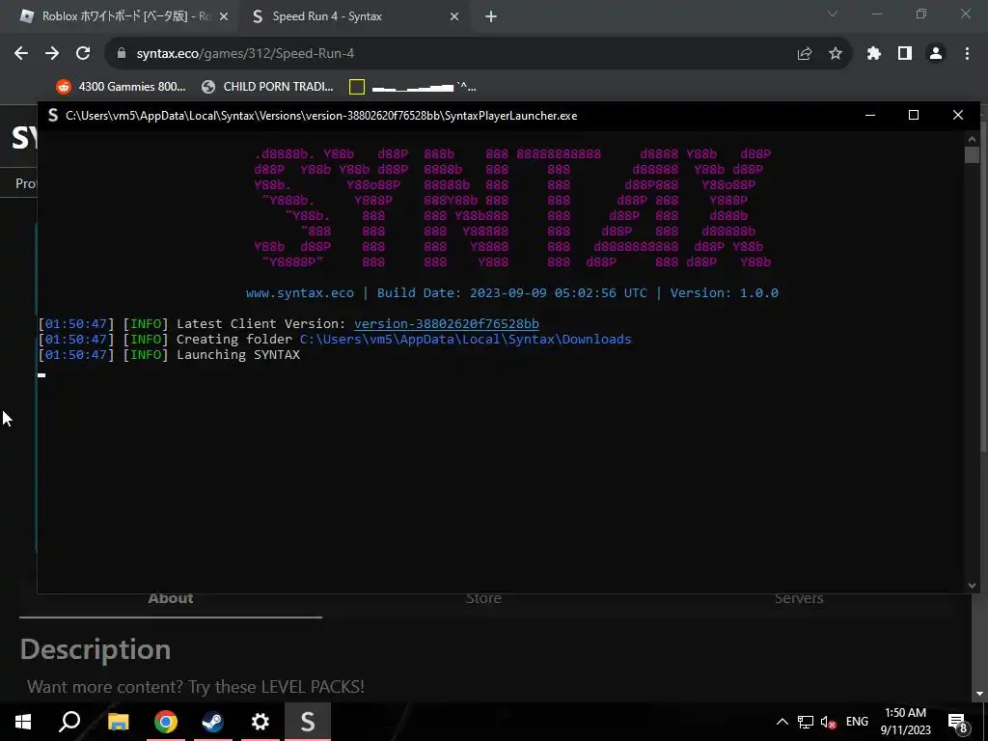Open File Explorer from the taskbar

click(x=118, y=722)
